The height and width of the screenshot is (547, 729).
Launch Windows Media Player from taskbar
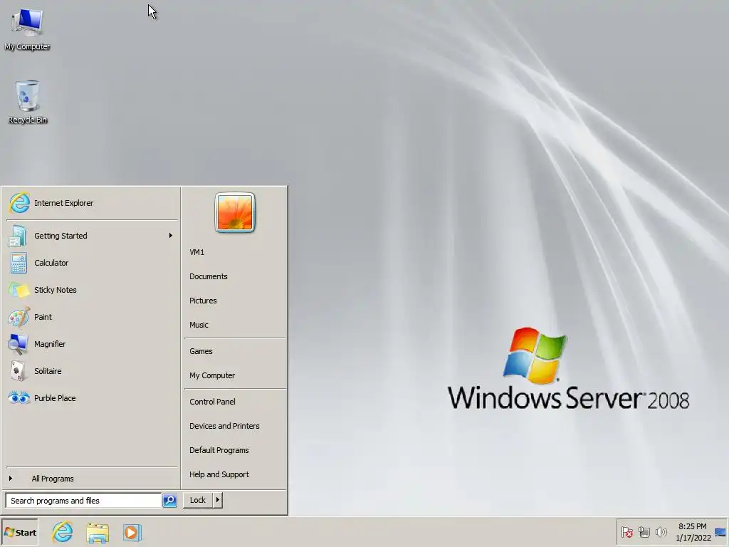pyautogui.click(x=132, y=533)
